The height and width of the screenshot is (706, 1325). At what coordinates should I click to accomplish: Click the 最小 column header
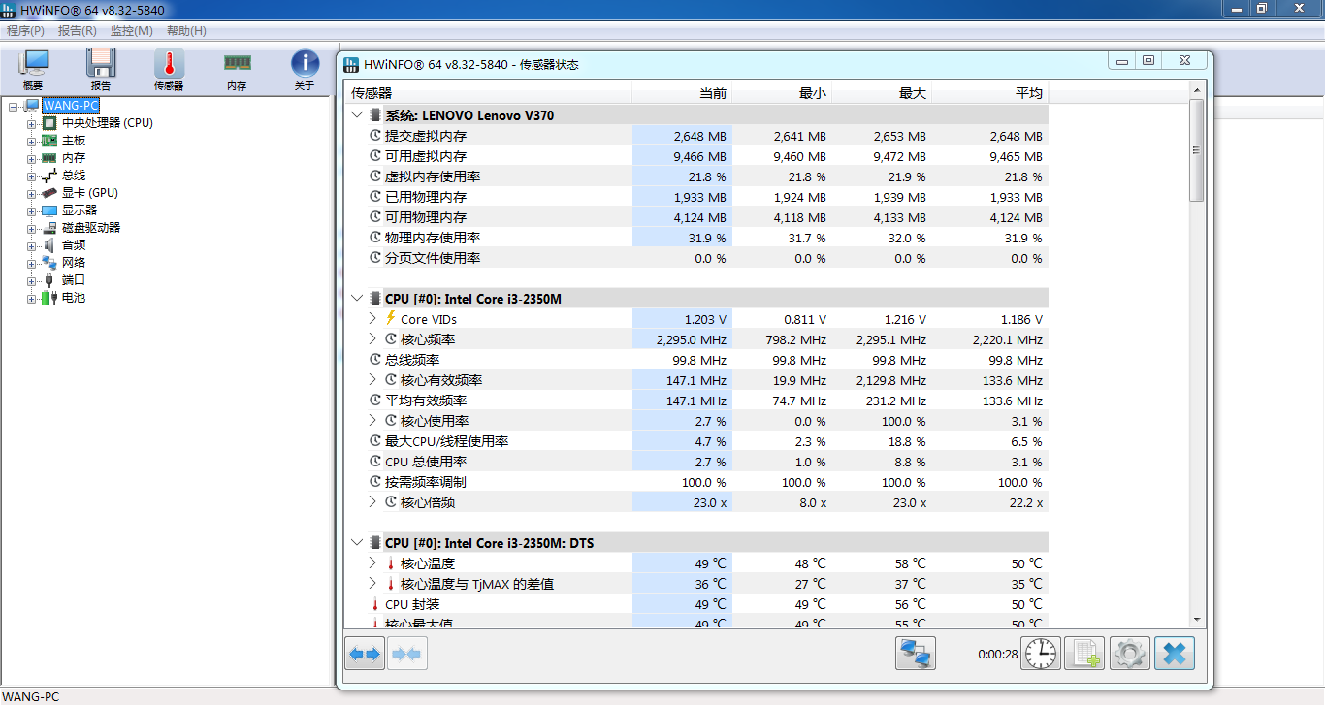(x=782, y=93)
